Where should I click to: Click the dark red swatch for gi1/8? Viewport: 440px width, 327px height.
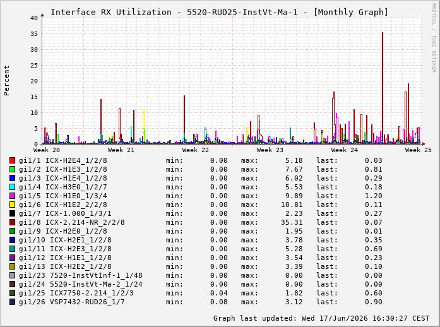[x=12, y=222]
